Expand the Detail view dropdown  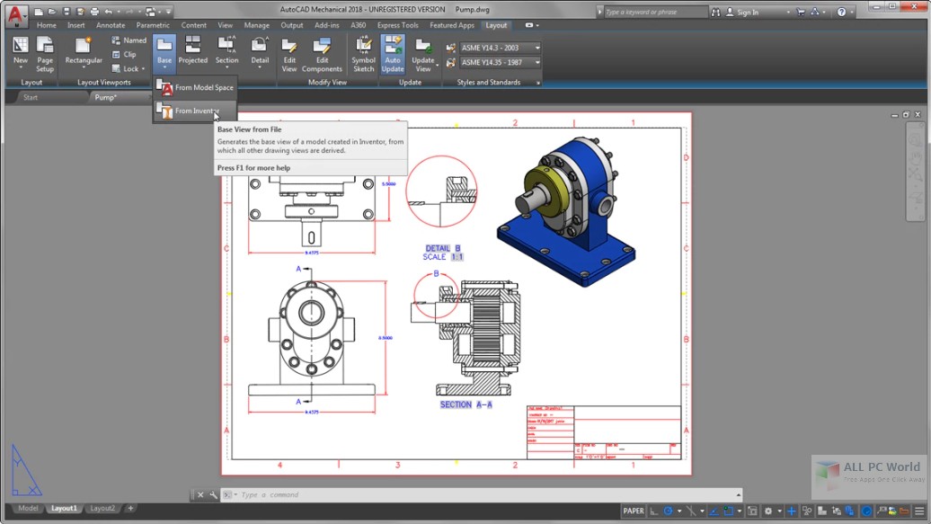(x=260, y=67)
